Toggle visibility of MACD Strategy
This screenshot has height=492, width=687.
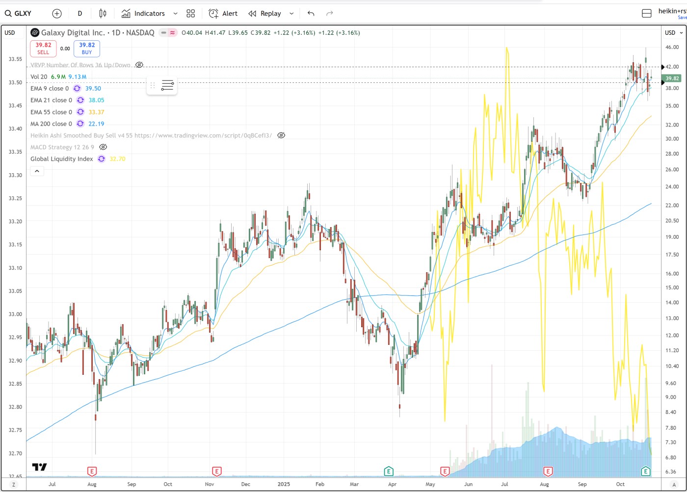pyautogui.click(x=103, y=147)
